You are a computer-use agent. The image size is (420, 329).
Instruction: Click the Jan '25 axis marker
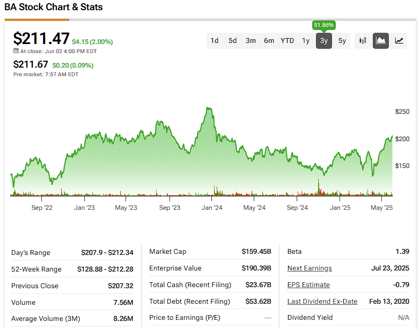tap(340, 208)
